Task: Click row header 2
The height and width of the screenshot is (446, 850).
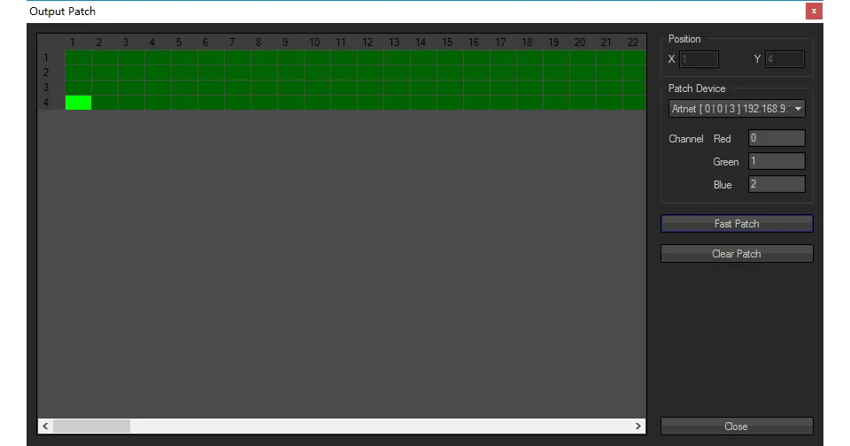Action: tap(46, 72)
